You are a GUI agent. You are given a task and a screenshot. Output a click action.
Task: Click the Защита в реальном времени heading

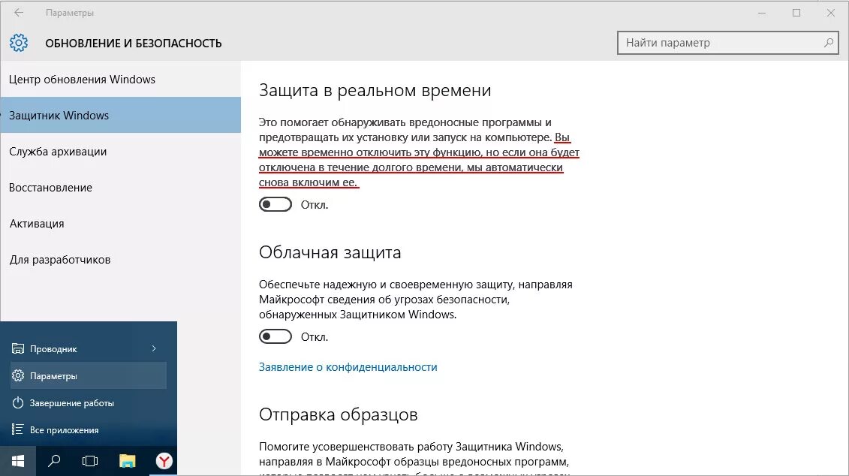click(375, 90)
